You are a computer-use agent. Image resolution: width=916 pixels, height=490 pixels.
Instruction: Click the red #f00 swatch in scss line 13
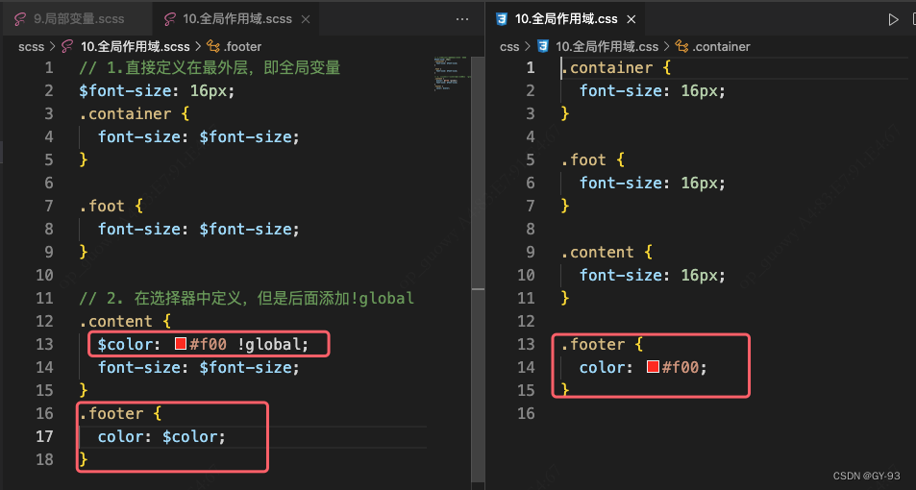click(x=181, y=343)
